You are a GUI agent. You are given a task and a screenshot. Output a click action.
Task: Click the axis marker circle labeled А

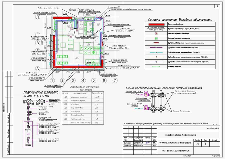tap(38, 68)
